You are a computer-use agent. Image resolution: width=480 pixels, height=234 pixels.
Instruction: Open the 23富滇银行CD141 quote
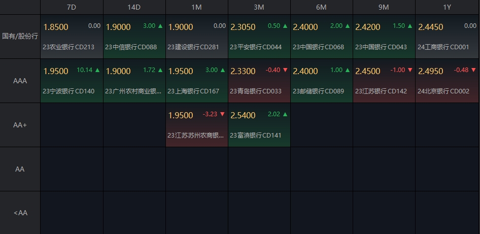click(259, 125)
